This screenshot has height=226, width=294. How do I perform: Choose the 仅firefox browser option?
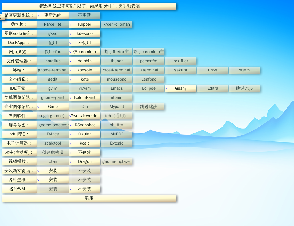[x=53, y=52]
